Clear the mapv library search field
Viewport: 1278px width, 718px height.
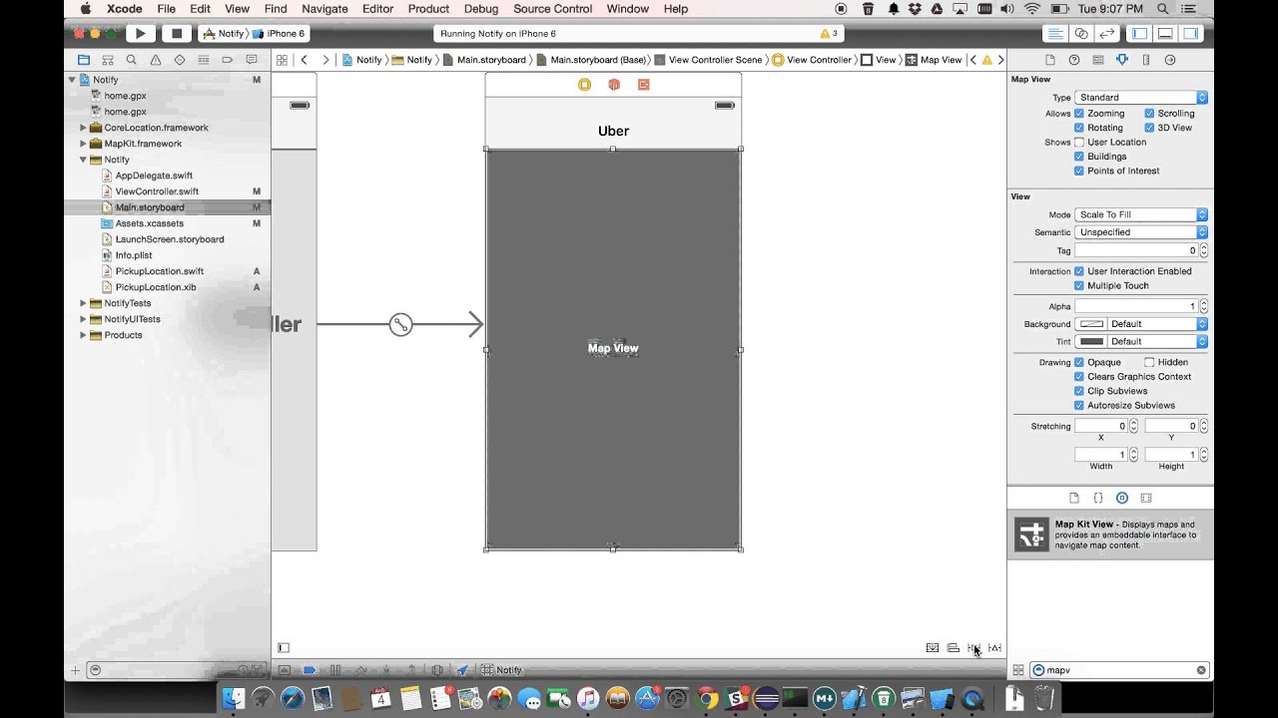coord(1201,670)
